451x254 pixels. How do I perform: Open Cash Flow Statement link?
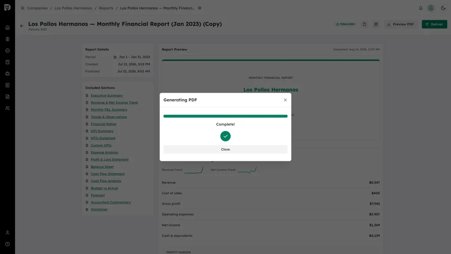[x=107, y=174]
